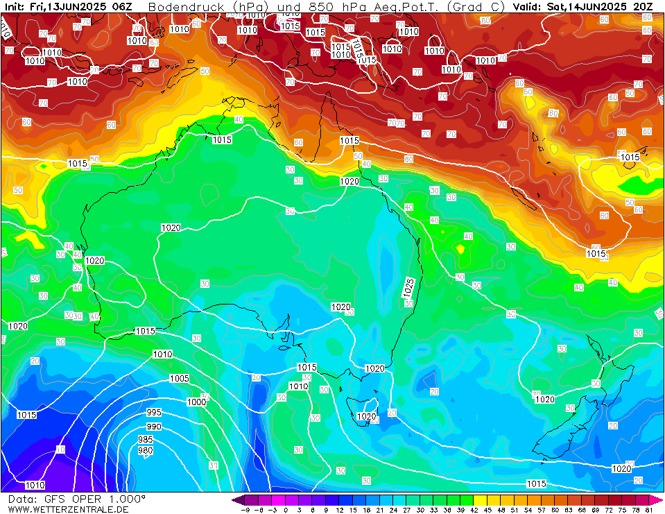
Task: Click the 'Init: Fri,13JUN2025 06Z' header text
Action: click(68, 7)
